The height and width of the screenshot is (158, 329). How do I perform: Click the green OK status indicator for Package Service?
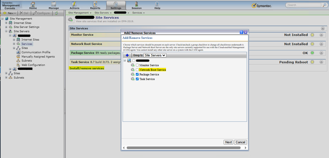pyautogui.click(x=312, y=53)
